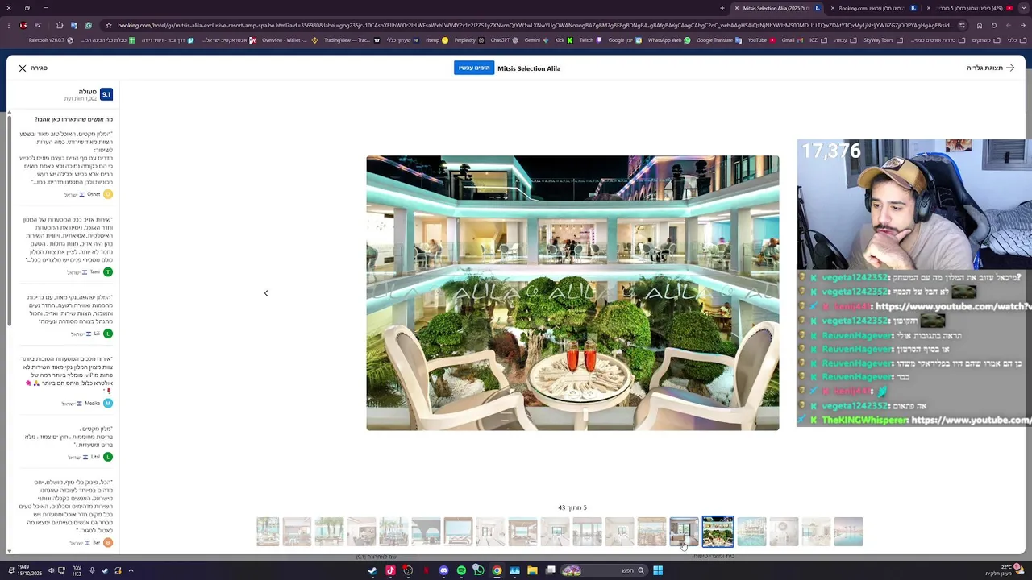Click reviewer Mesika's blue avatar

pyautogui.click(x=108, y=404)
